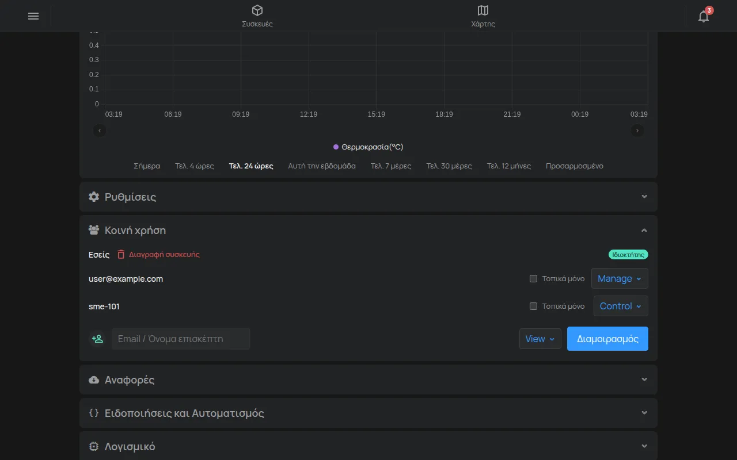Click the add guest person icon
Screen dimensions: 737x460
tap(98, 339)
